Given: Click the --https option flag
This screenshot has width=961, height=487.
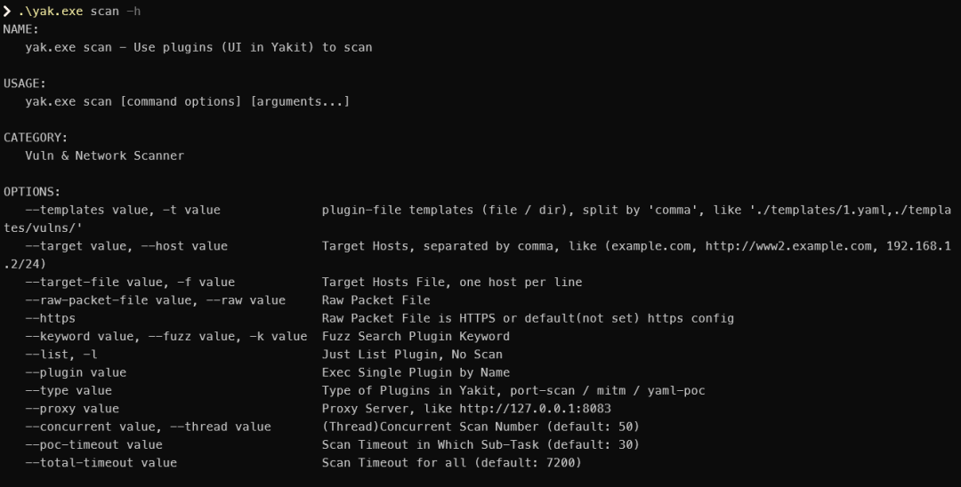Looking at the screenshot, I should [x=50, y=318].
